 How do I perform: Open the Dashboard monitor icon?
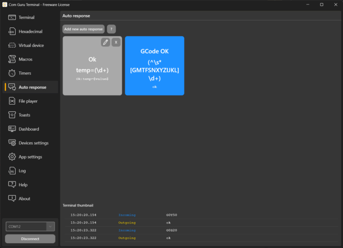pos(12,129)
